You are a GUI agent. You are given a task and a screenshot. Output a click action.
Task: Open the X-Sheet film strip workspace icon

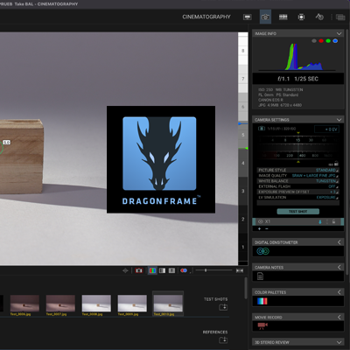click(283, 17)
